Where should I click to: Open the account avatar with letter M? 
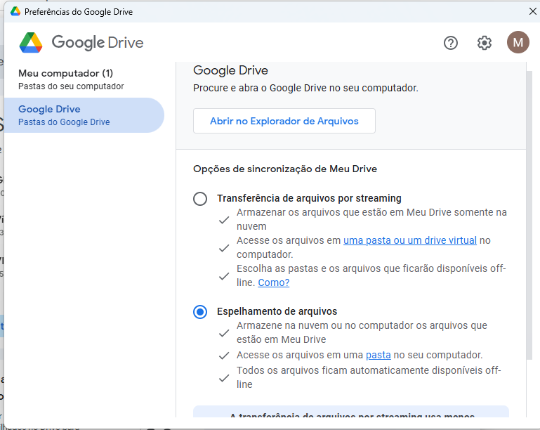coord(518,42)
